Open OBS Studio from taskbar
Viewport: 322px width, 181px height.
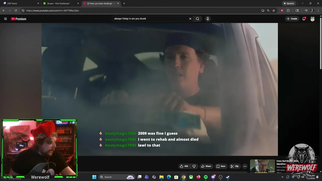(x=221, y=177)
